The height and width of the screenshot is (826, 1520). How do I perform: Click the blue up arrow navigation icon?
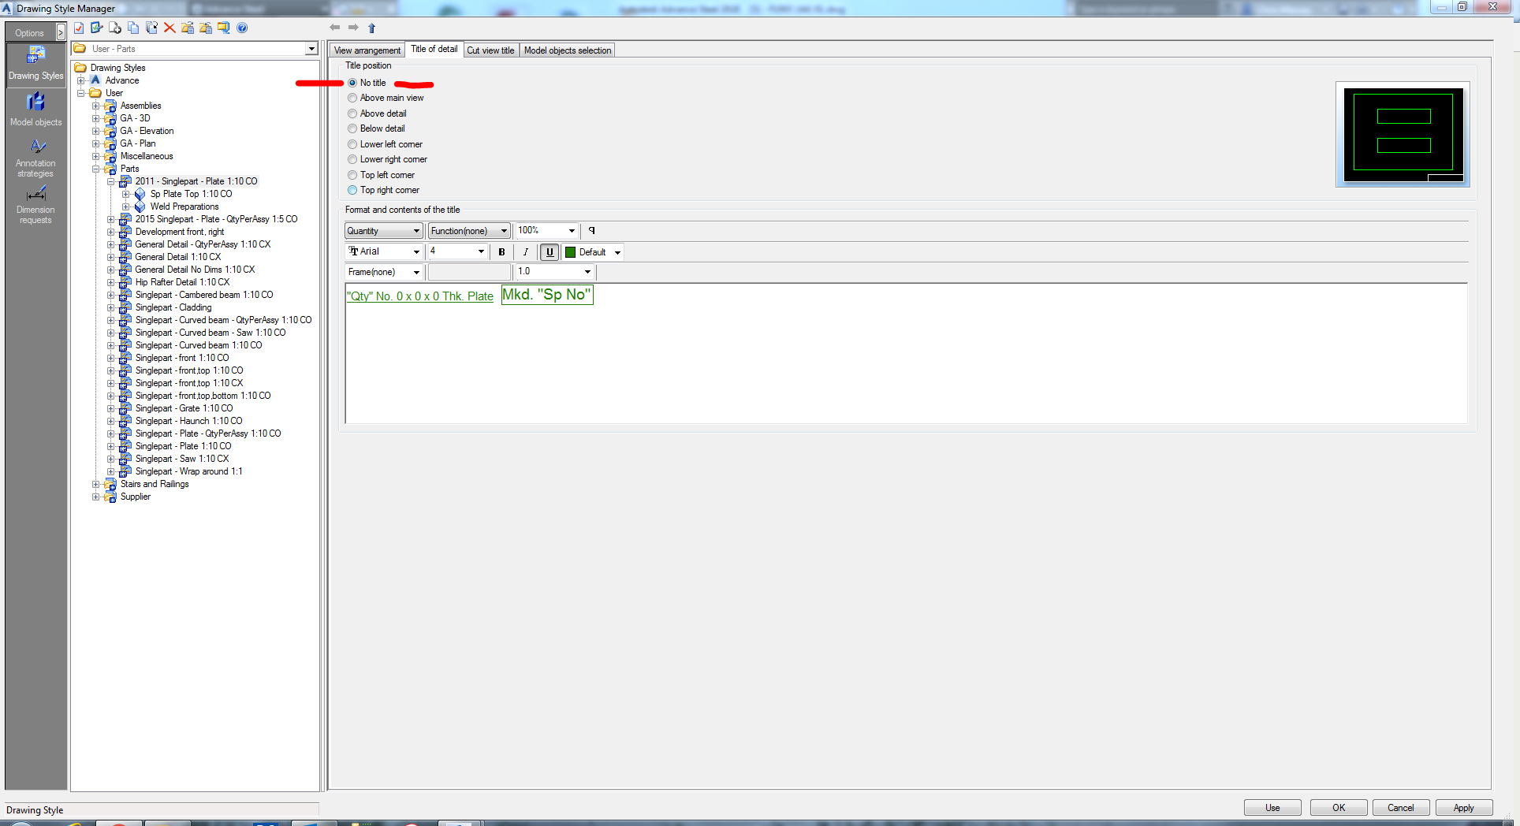tap(372, 28)
